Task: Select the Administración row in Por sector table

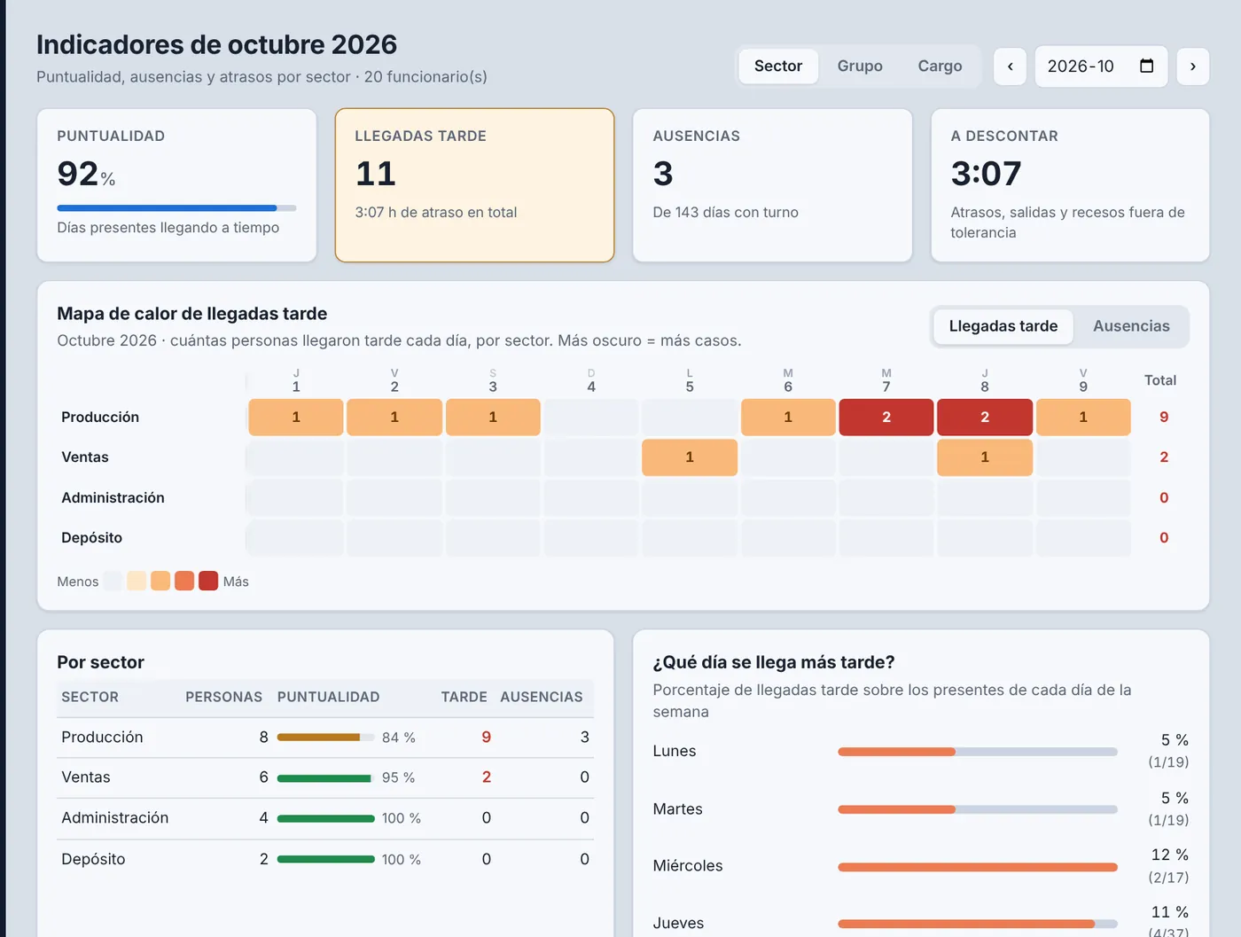Action: pos(325,819)
